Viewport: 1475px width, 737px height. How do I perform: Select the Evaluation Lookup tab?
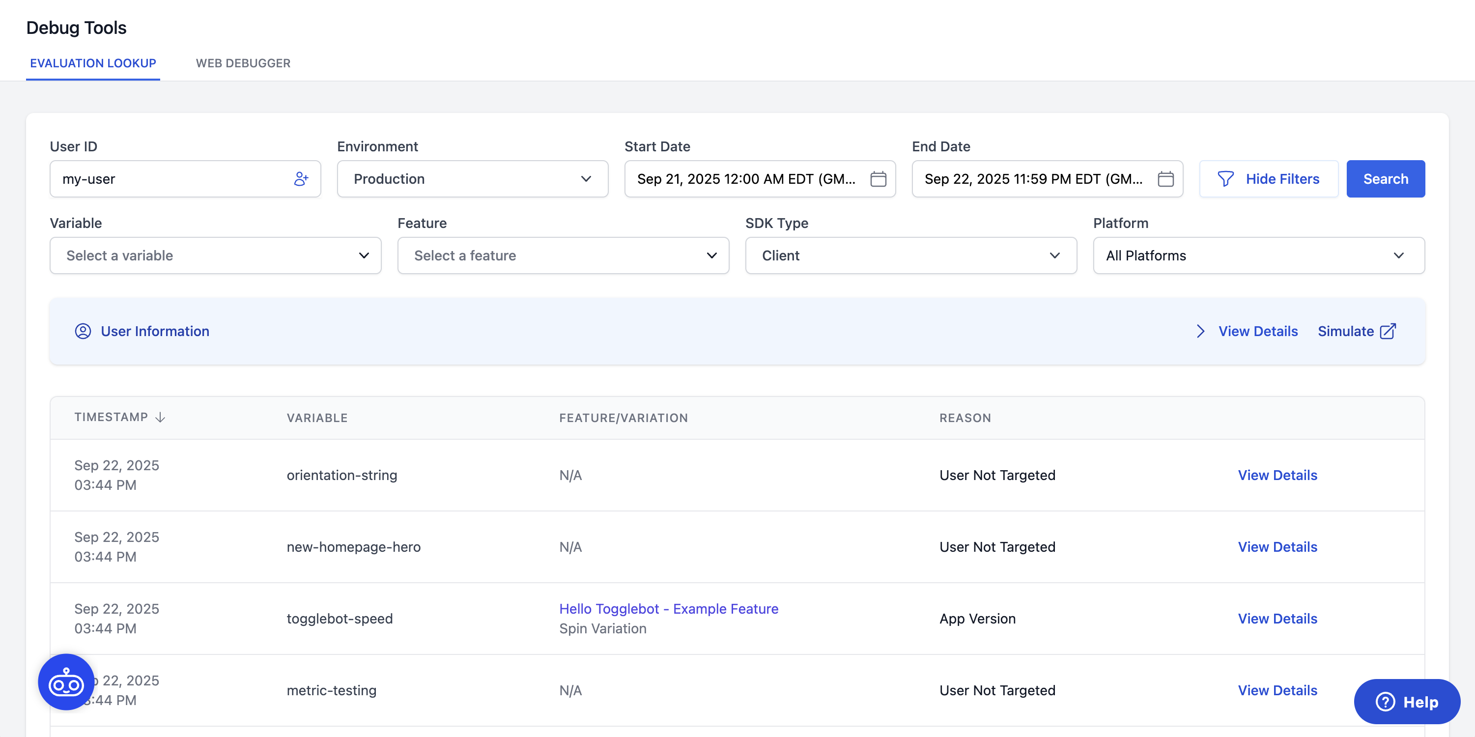(93, 63)
